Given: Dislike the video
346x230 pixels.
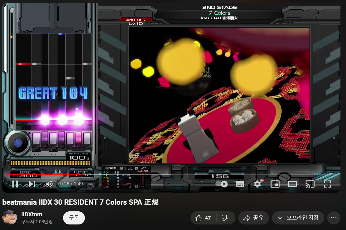Looking at the screenshot, I should (225, 218).
